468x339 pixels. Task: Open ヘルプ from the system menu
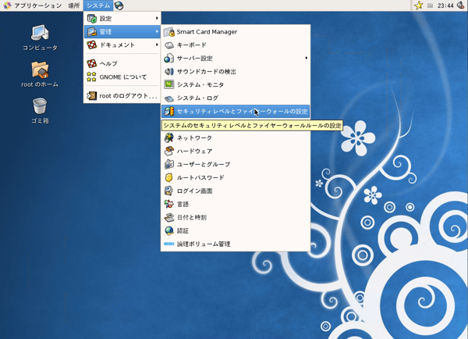122,63
